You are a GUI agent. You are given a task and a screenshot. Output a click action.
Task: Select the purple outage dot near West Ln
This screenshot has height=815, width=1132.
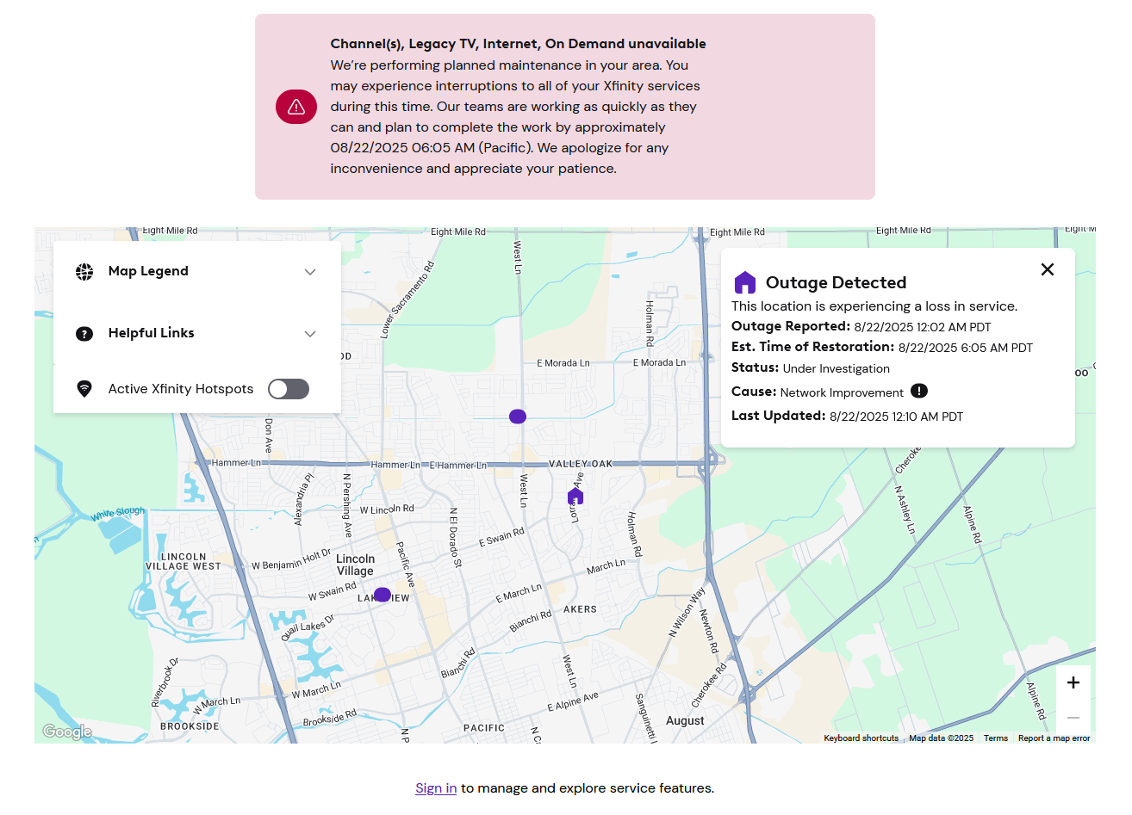(x=518, y=417)
